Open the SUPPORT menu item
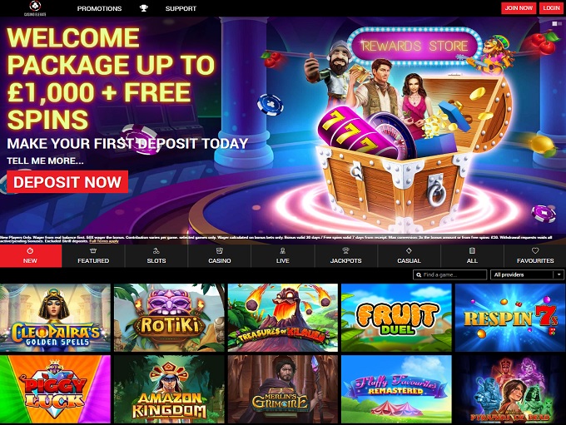This screenshot has height=425, width=566. click(181, 8)
